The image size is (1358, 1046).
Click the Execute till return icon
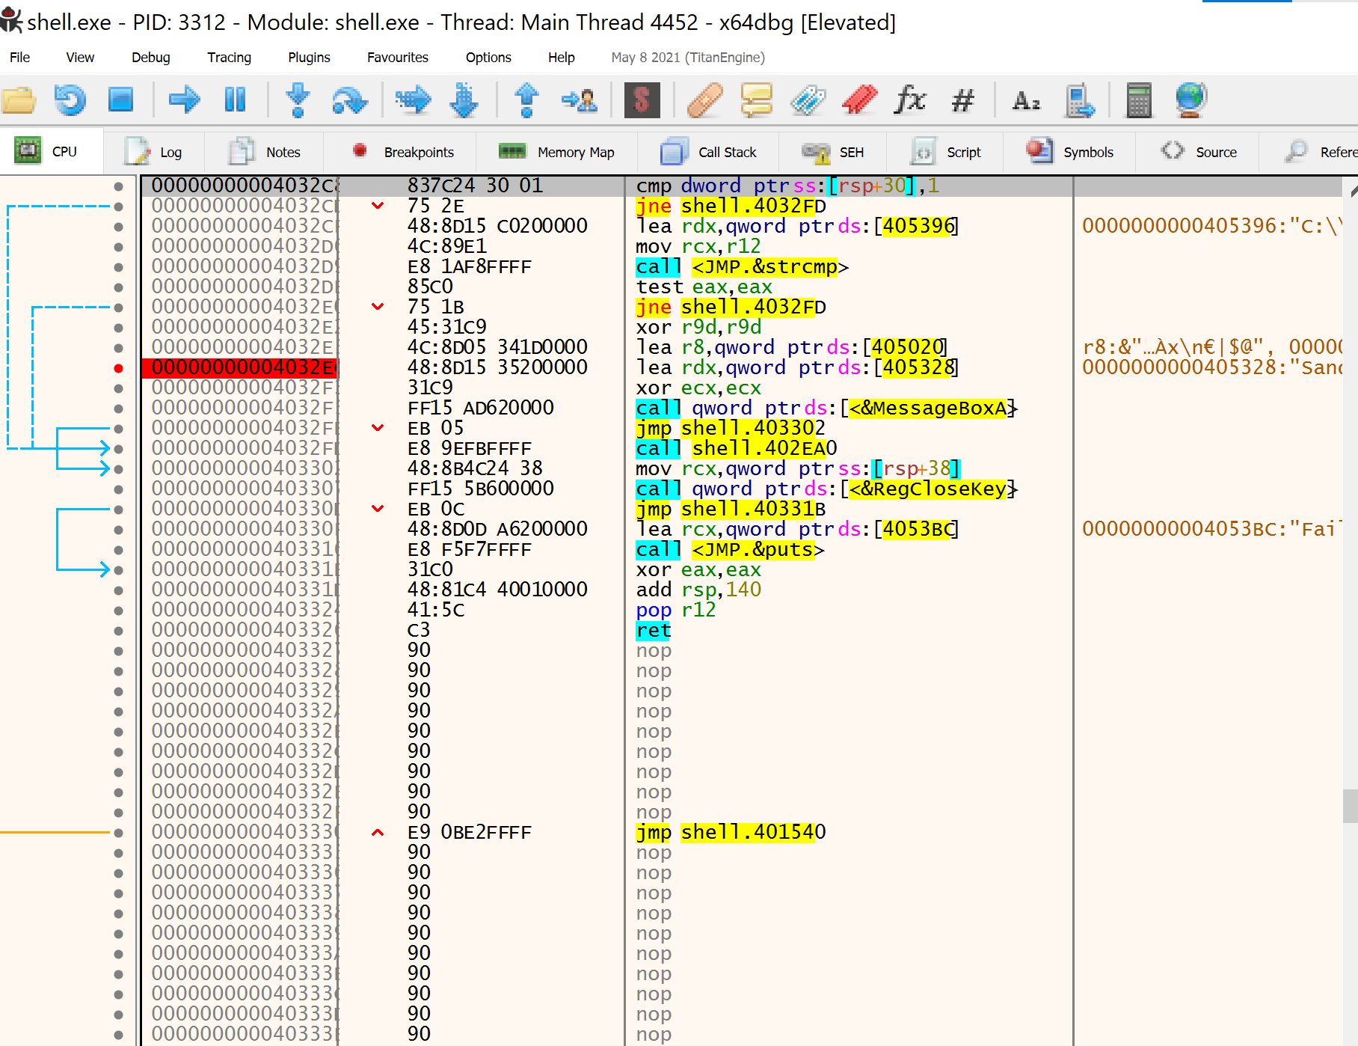click(527, 100)
